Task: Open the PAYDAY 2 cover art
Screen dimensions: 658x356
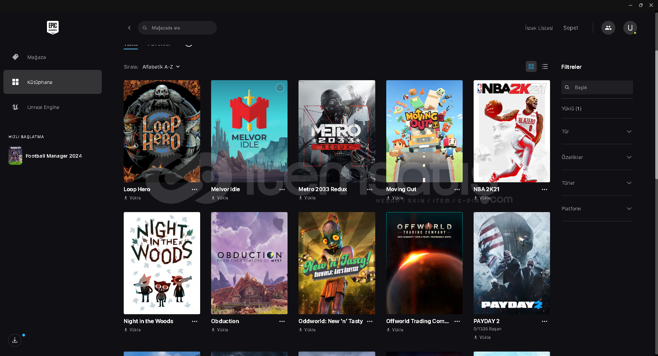Action: [x=512, y=263]
